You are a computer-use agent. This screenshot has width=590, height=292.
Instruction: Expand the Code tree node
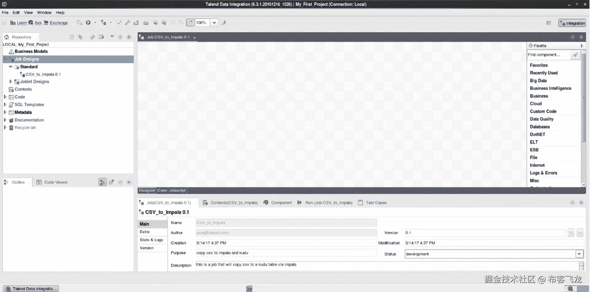[x=5, y=97]
